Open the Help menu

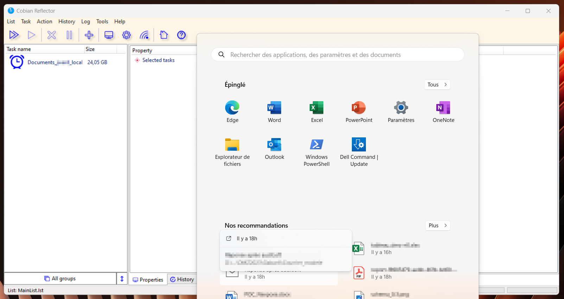point(120,21)
